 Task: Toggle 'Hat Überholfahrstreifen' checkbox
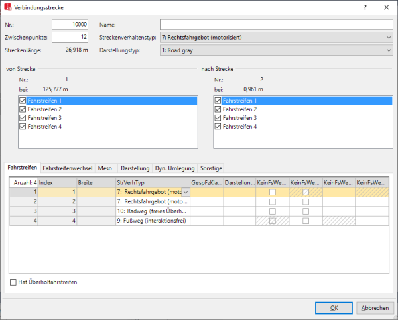point(14,282)
